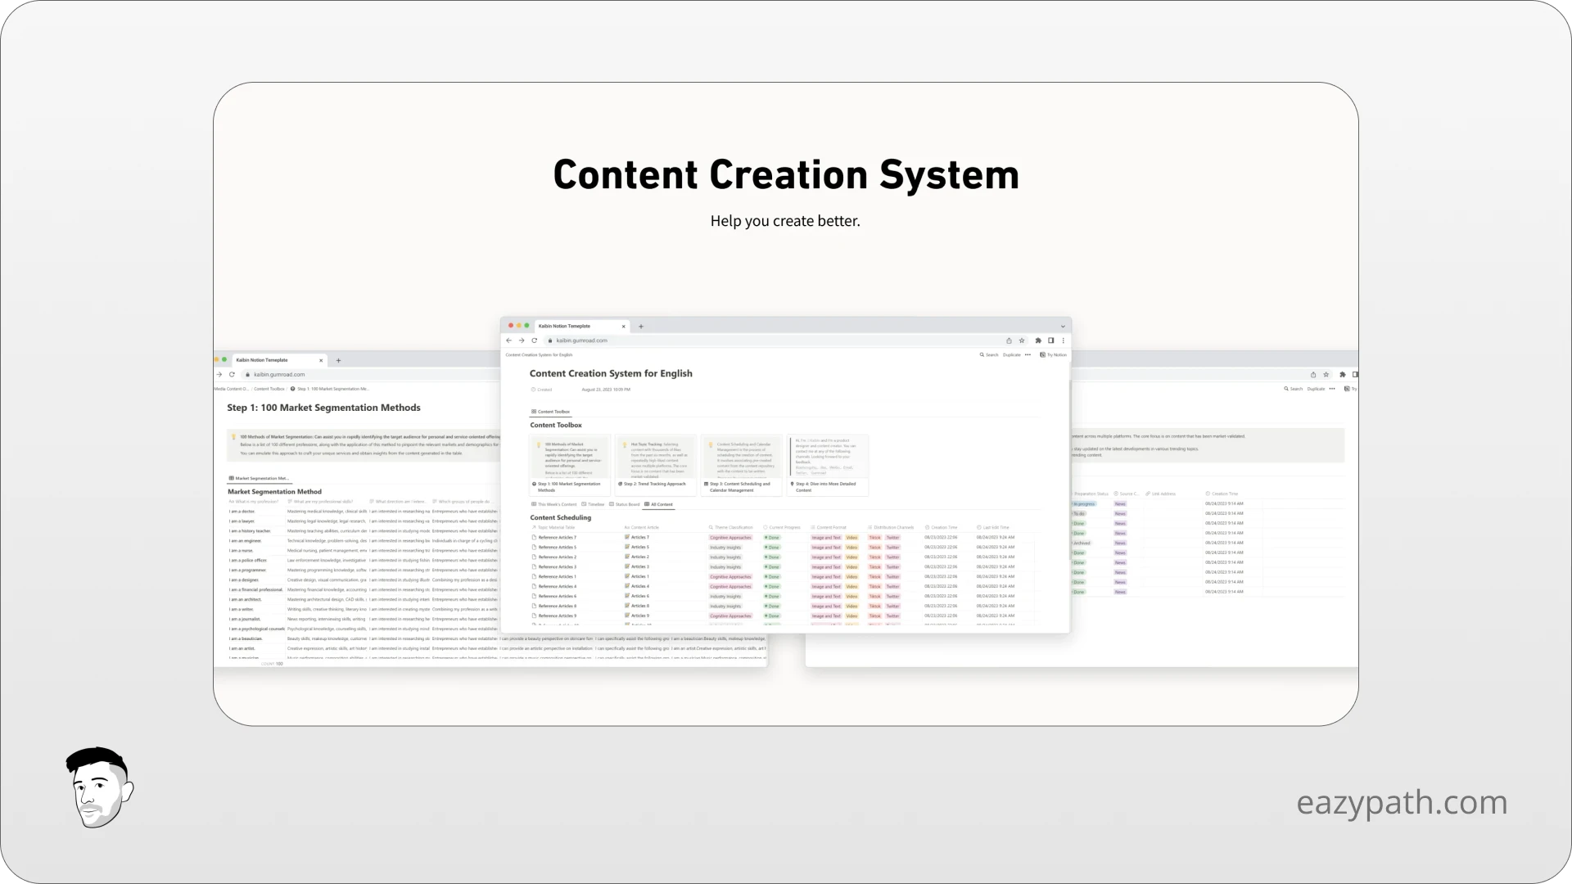Open the center browser's three-dot menu
Image resolution: width=1572 pixels, height=884 pixels.
[x=1064, y=341]
